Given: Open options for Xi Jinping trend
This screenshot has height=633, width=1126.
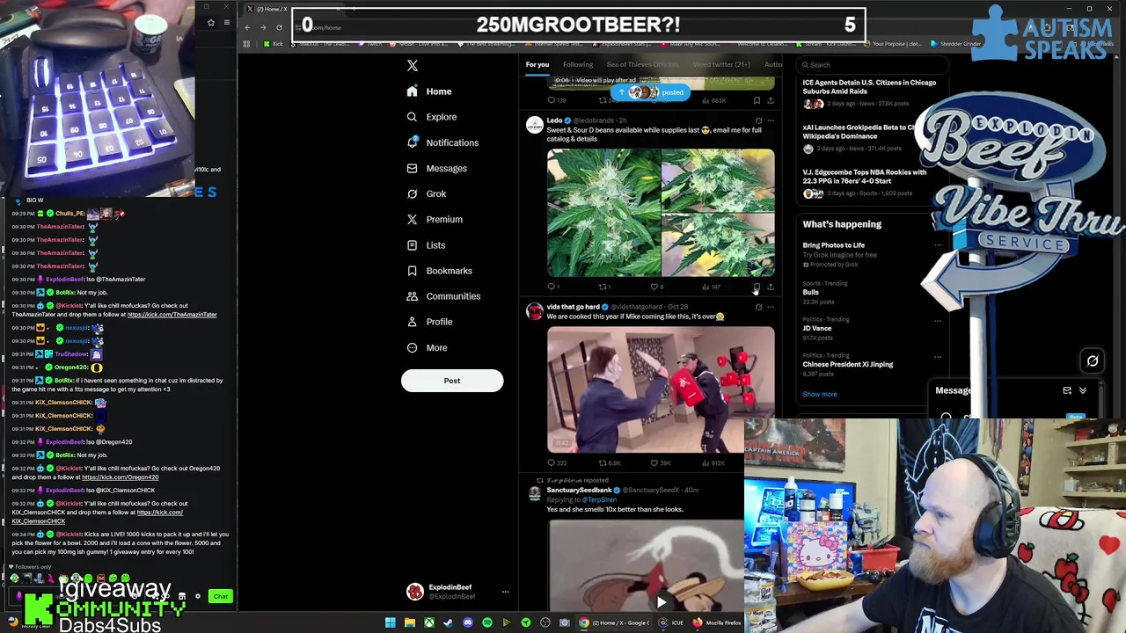Looking at the screenshot, I should (938, 357).
